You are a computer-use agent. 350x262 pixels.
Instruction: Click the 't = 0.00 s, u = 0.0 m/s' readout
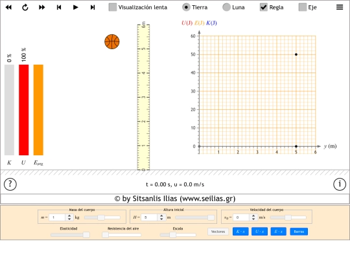(x=175, y=184)
